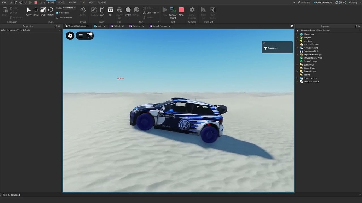Select the Scale tool
362x203 pixels.
pos(43,12)
